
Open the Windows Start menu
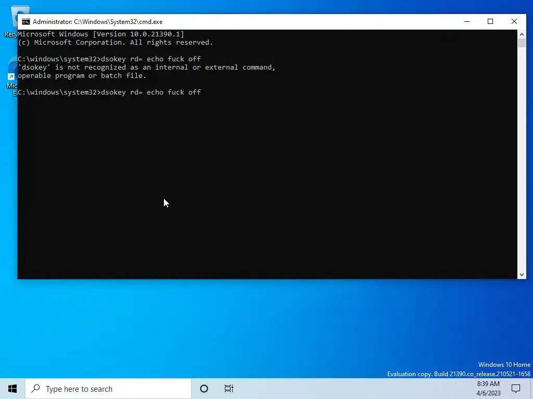[x=12, y=389]
